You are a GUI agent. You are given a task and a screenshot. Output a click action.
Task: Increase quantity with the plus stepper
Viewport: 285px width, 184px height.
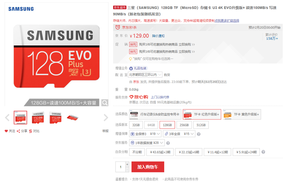pyautogui.click(x=127, y=164)
